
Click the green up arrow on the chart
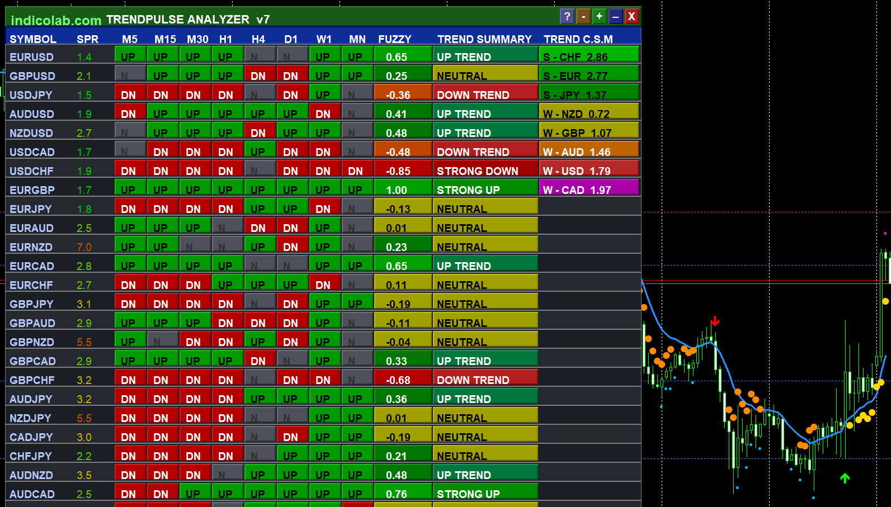(845, 478)
